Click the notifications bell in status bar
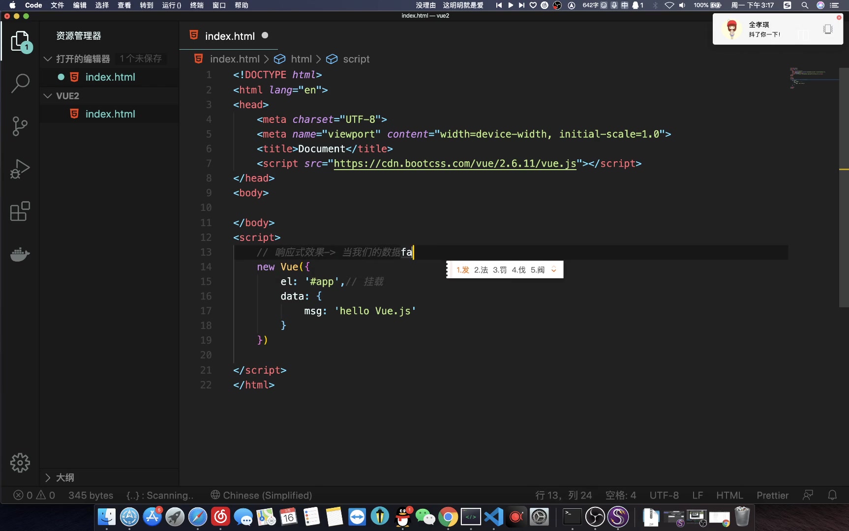Image resolution: width=849 pixels, height=531 pixels. coord(832,495)
